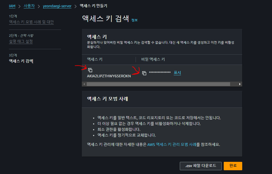Go to step 1 액세스 키 모범 사례 및 대안
The height and width of the screenshot is (174, 272).
point(32,22)
